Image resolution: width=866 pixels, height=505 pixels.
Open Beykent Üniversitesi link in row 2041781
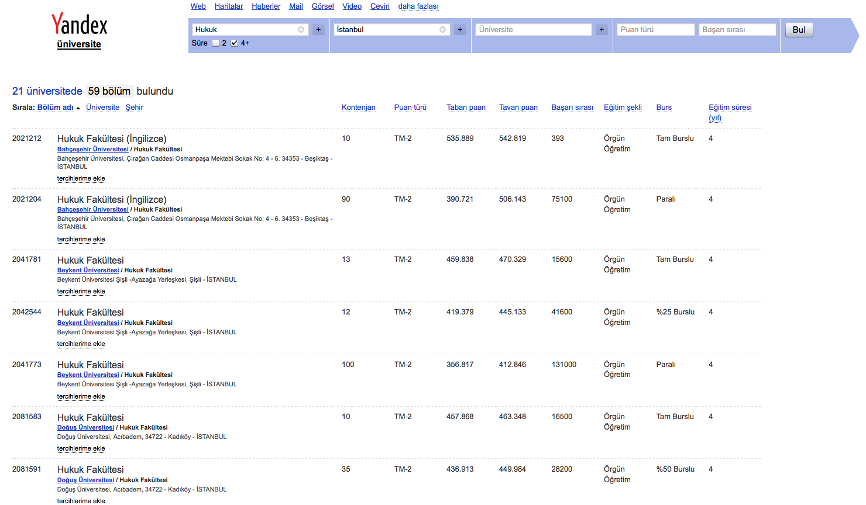88,270
